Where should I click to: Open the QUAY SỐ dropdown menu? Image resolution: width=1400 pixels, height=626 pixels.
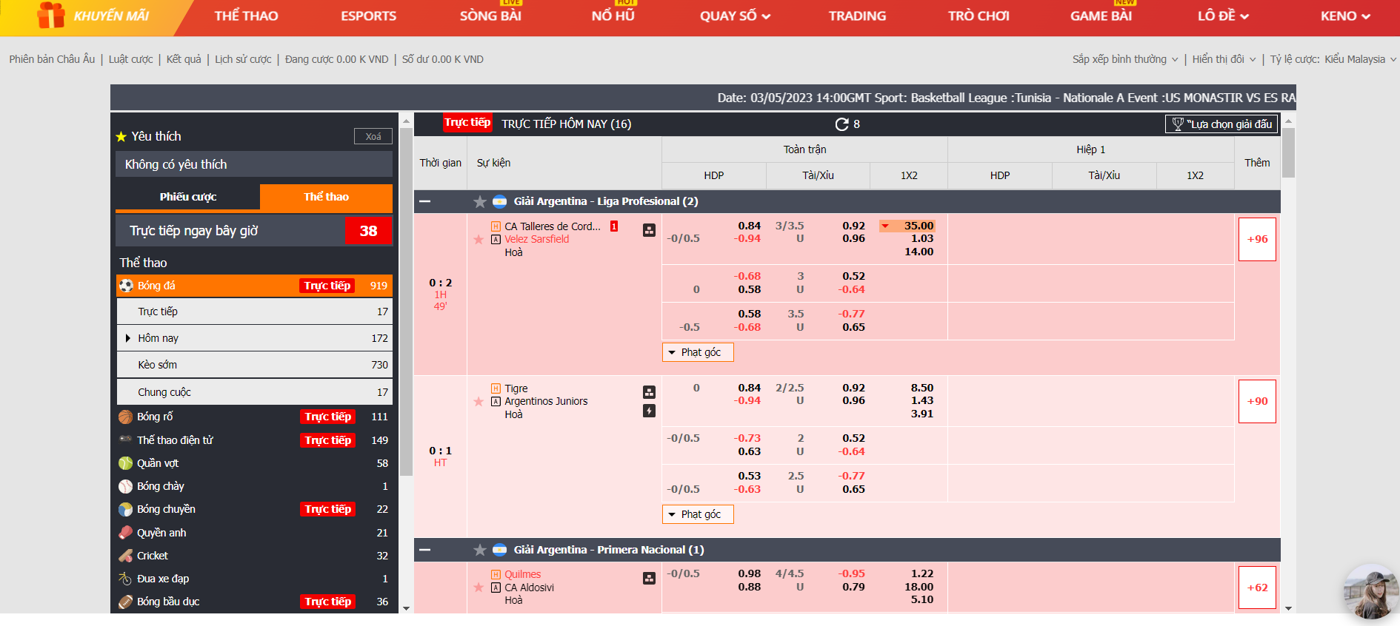pos(735,16)
